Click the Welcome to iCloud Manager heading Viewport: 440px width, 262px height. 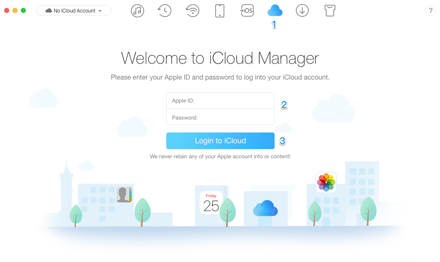point(220,58)
